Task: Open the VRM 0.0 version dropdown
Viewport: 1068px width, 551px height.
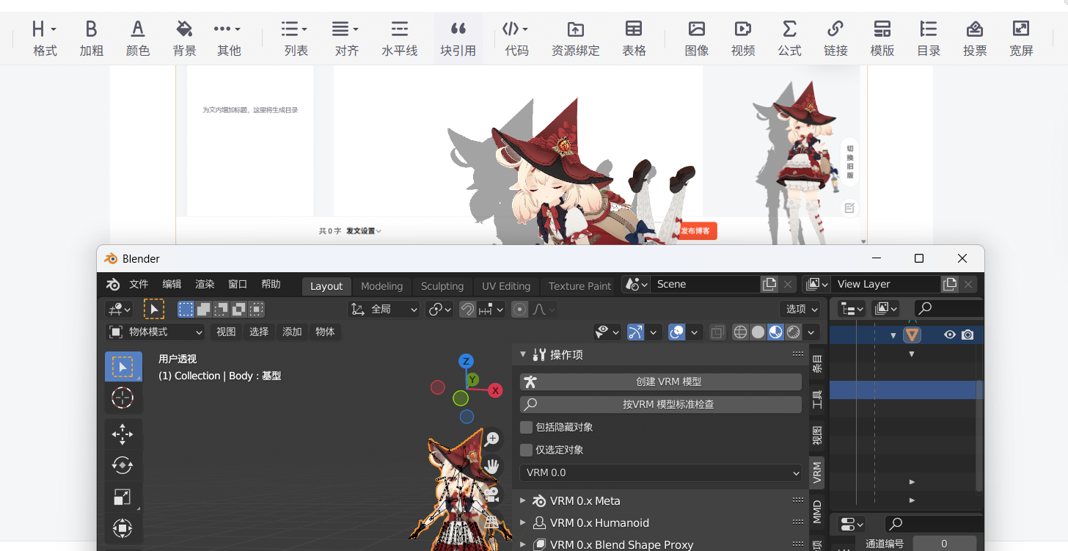Action: pyautogui.click(x=661, y=473)
